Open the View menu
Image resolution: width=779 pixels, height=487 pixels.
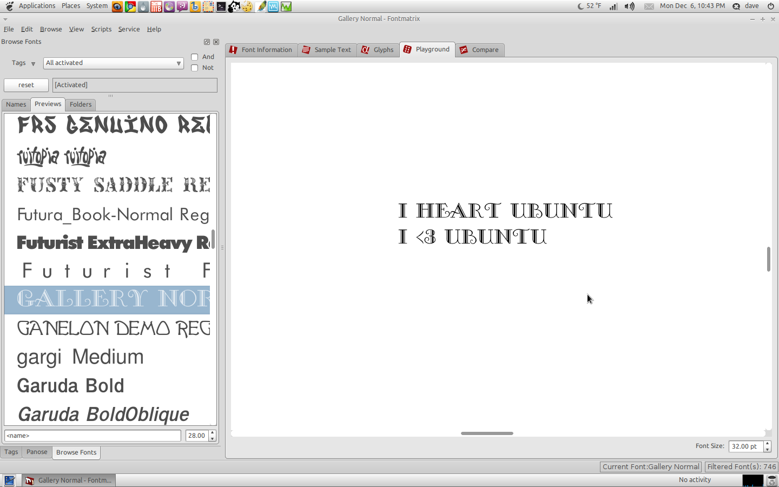tap(76, 29)
